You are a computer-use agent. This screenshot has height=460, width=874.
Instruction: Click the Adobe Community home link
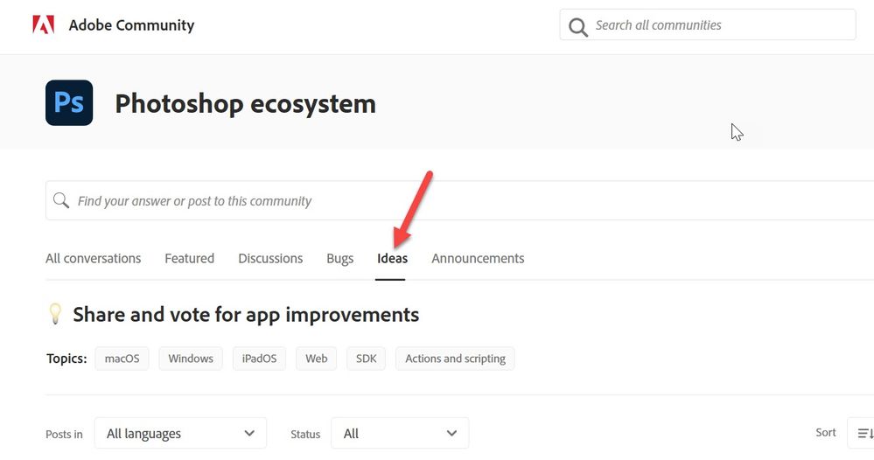pyautogui.click(x=131, y=24)
